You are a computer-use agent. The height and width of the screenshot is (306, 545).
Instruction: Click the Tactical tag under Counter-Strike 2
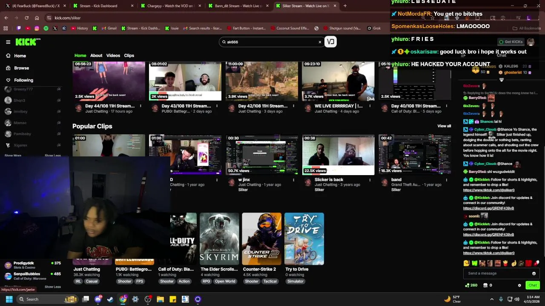270,281
